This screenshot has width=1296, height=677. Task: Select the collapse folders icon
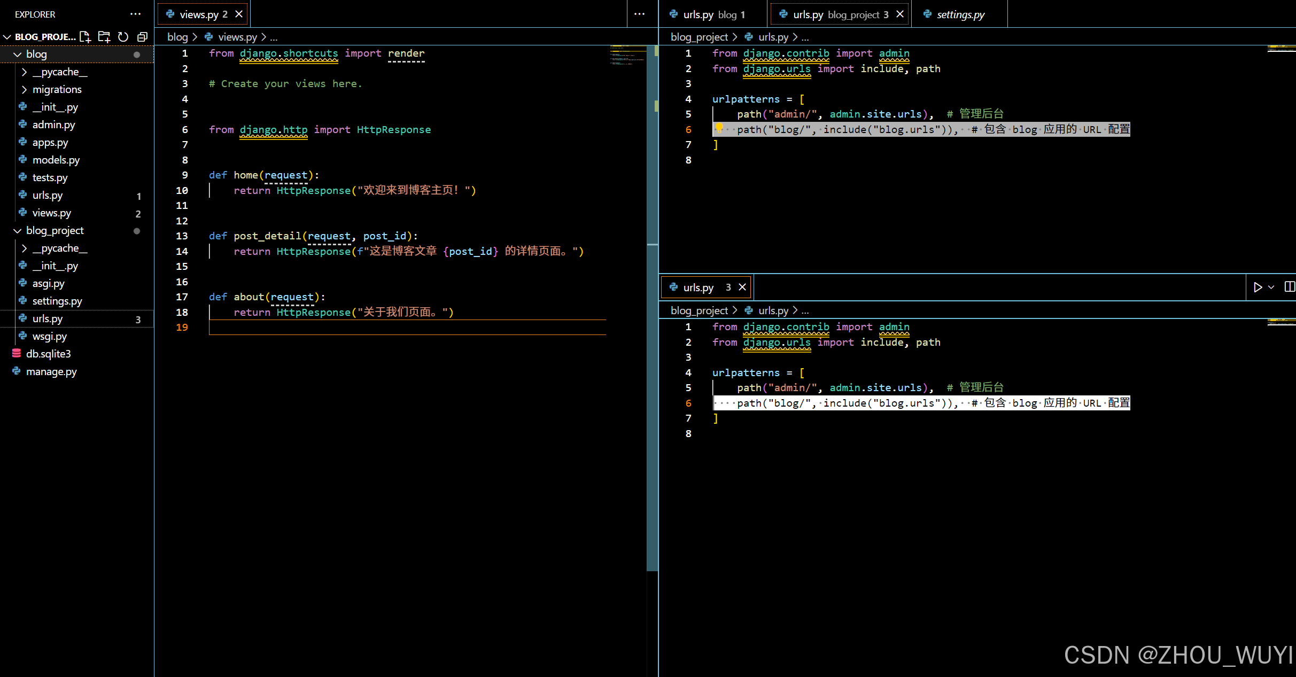click(x=141, y=36)
